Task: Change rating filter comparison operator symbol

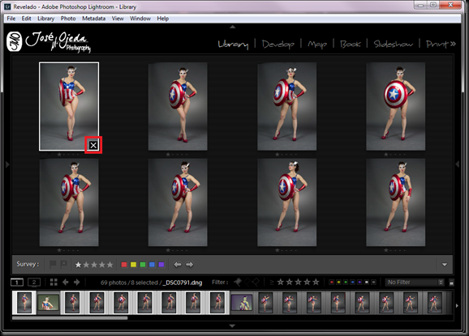Action: point(272,283)
